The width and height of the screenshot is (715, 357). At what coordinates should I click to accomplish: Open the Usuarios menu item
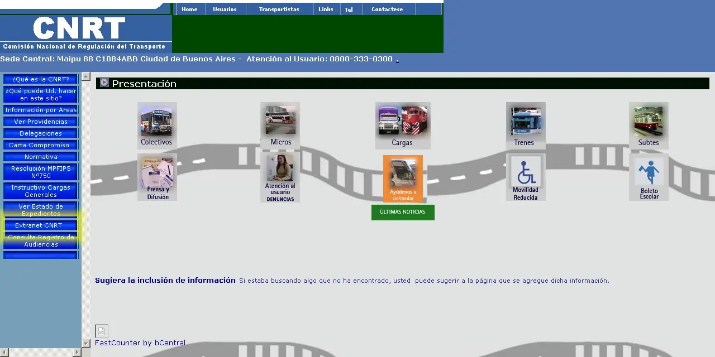225,9
